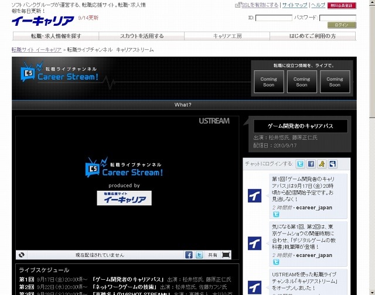
Task: Click the red 無料会員登録 button
Action: point(342,5)
